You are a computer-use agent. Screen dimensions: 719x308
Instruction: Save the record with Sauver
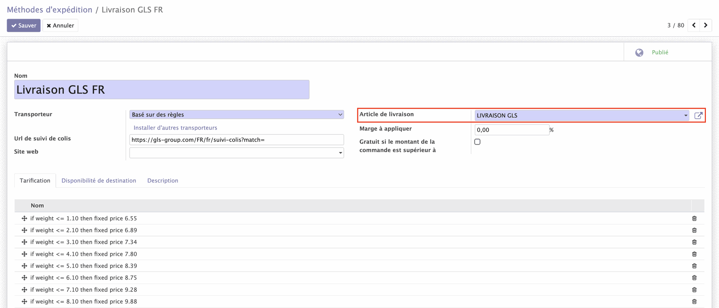[24, 25]
